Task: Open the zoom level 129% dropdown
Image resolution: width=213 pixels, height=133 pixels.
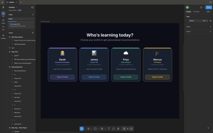Action: pyautogui.click(x=209, y=12)
